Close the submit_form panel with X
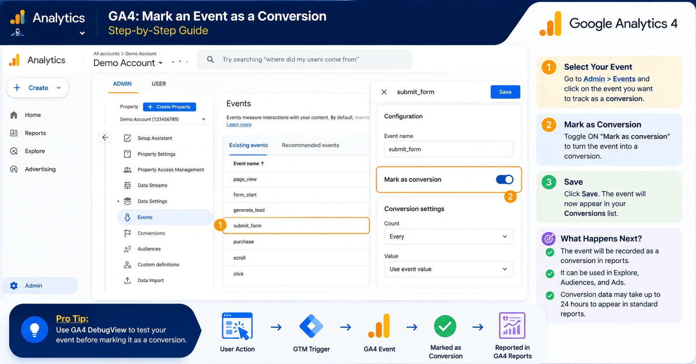 pyautogui.click(x=384, y=92)
